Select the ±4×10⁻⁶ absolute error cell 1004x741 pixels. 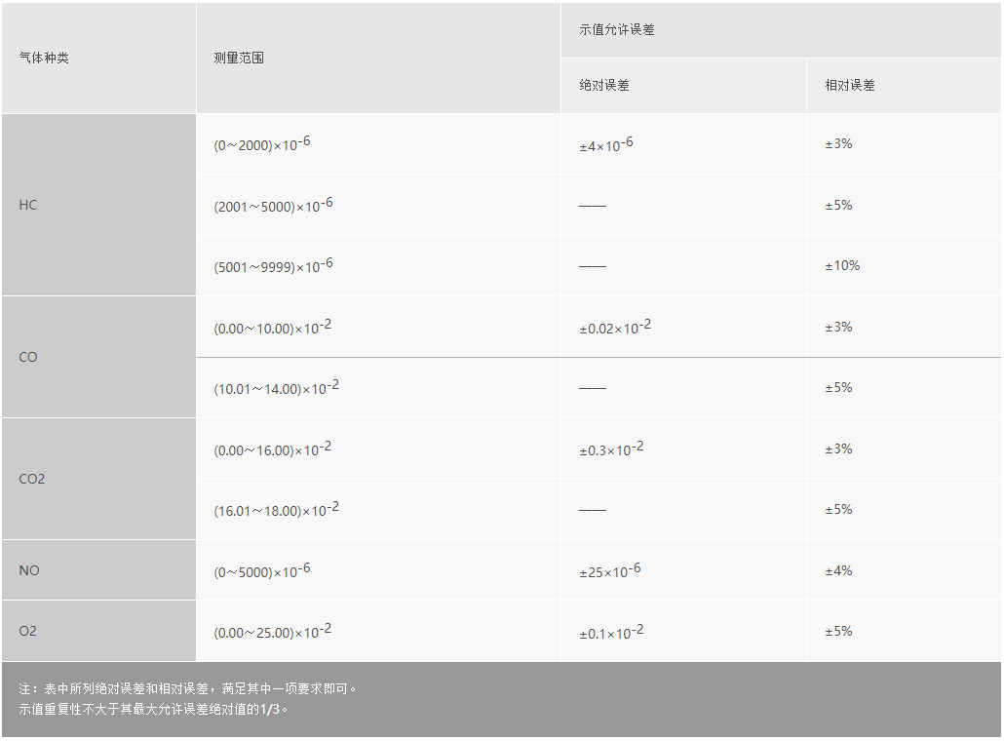pyautogui.click(x=606, y=145)
